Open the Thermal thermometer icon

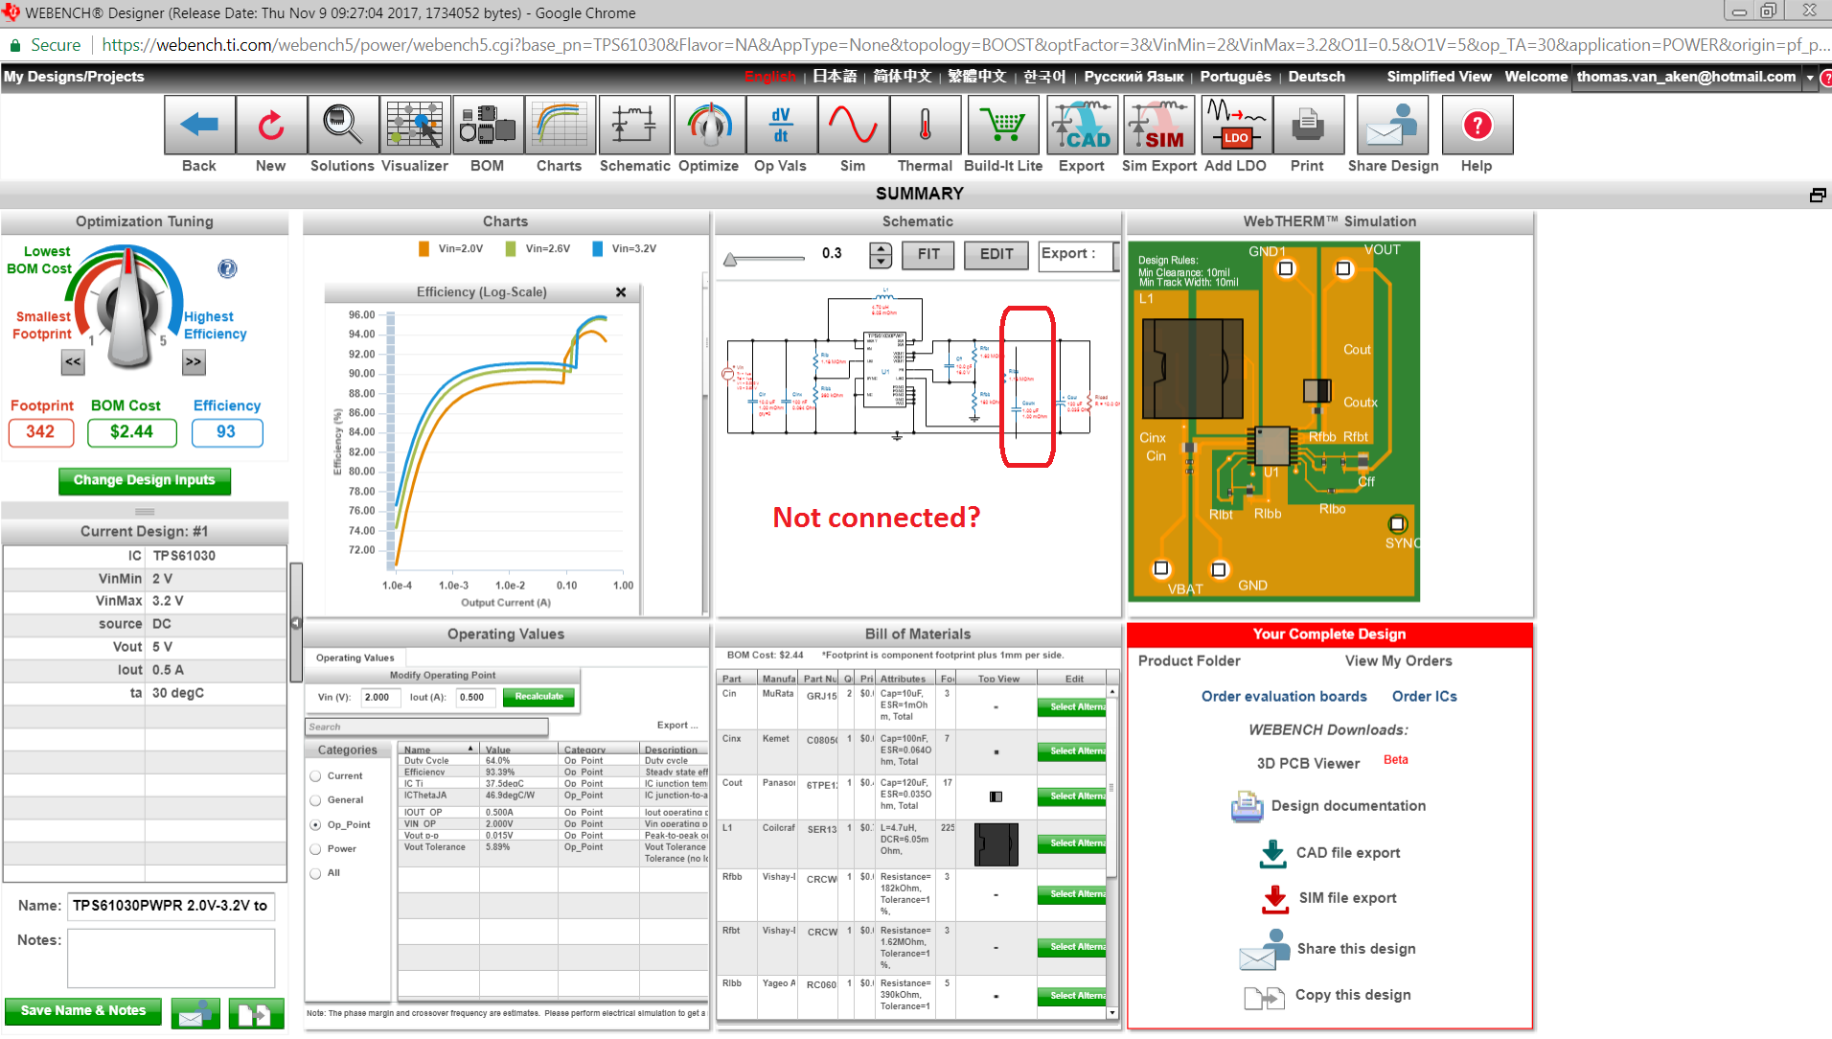[x=926, y=126]
